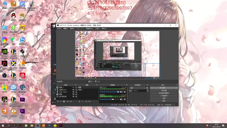Toggle visibility of the 图像 2 source
This screenshot has width=227, height=128.
(x=73, y=88)
